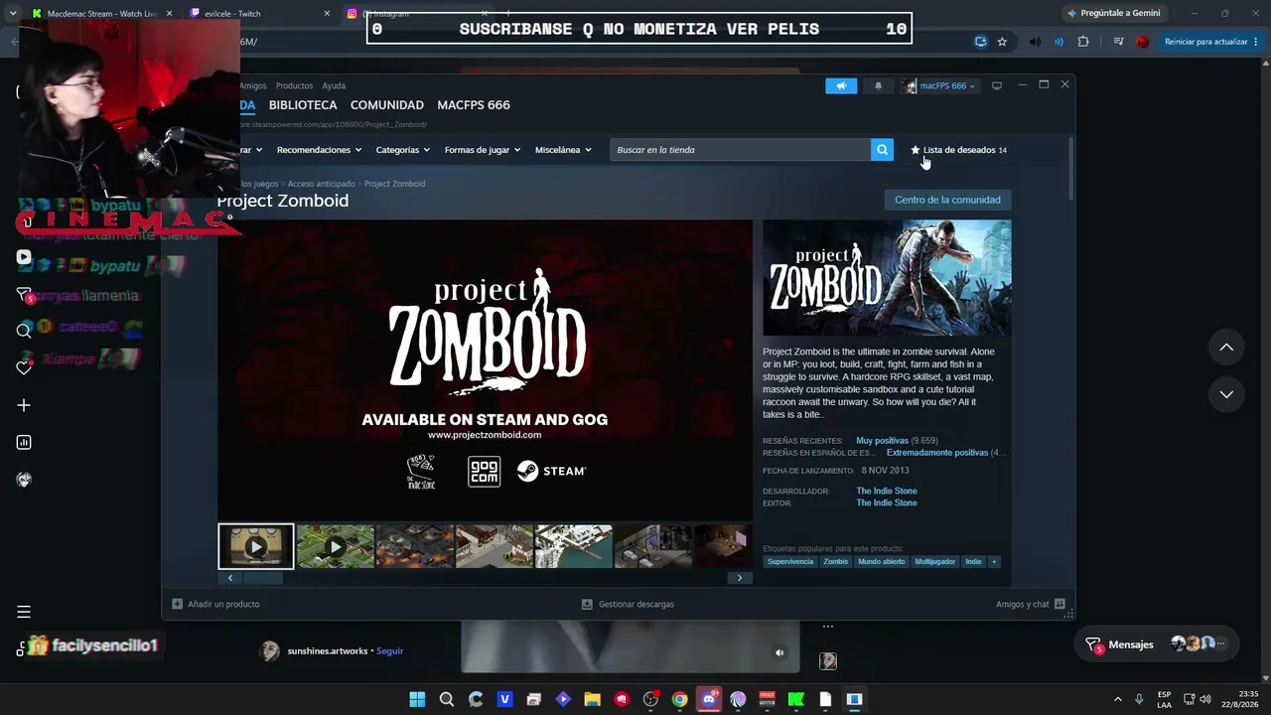Open Instagram video more options dots
This screenshot has height=715, width=1271.
[828, 626]
